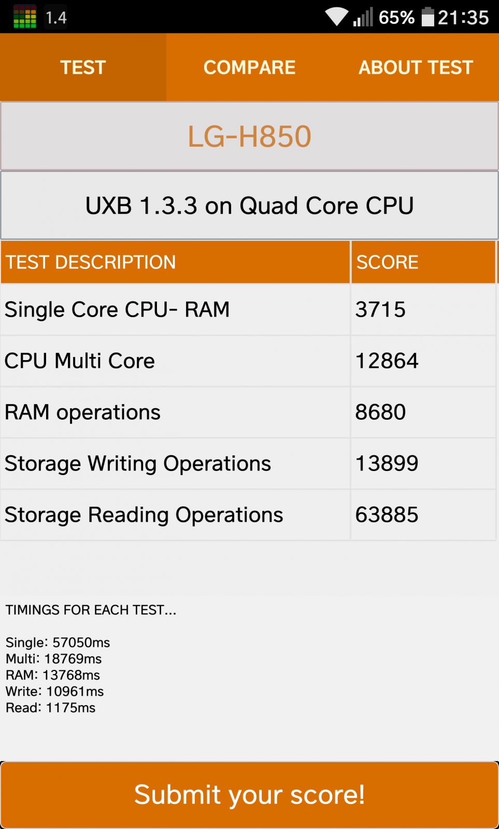Open the ABOUT TEST tab
The height and width of the screenshot is (829, 499).
coord(416,67)
